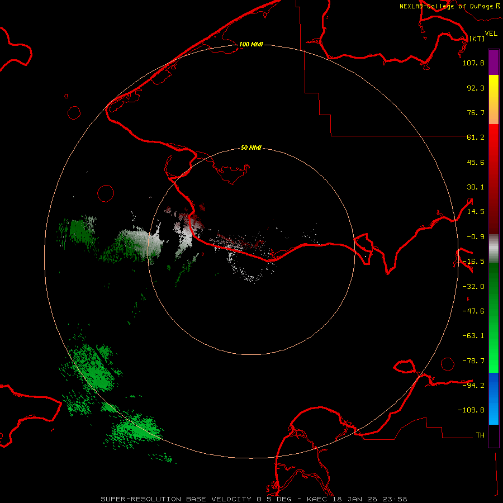
Task: Click the 30.1 value on velocity scale
Action: click(x=476, y=187)
